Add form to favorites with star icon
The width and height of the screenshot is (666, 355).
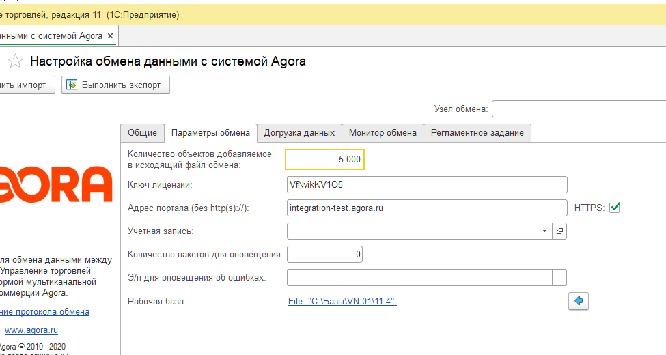pyautogui.click(x=15, y=61)
